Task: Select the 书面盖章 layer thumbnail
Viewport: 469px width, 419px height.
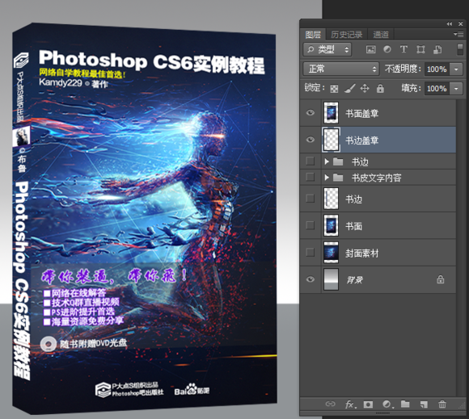Action: 331,113
